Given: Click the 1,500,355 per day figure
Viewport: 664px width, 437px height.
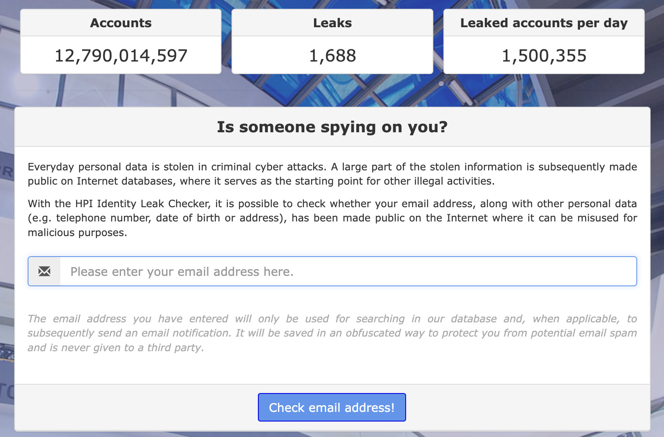Looking at the screenshot, I should 544,56.
